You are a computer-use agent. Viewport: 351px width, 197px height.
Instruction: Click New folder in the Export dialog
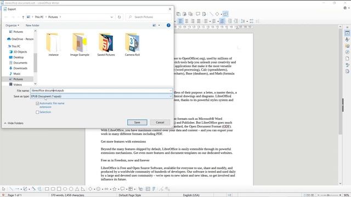pyautogui.click(x=32, y=25)
